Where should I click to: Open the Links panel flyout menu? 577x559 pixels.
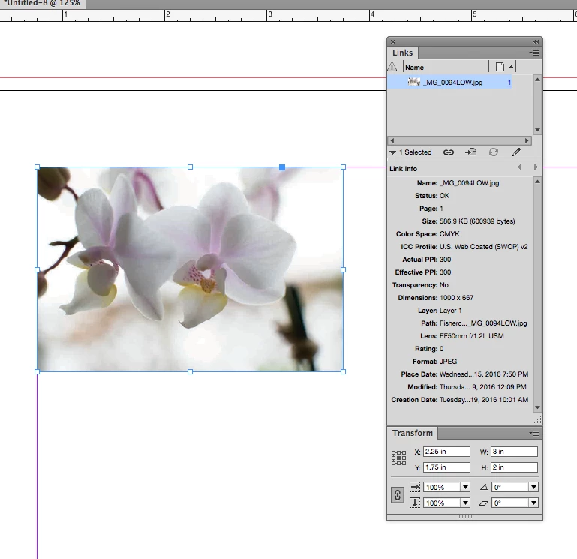[535, 53]
